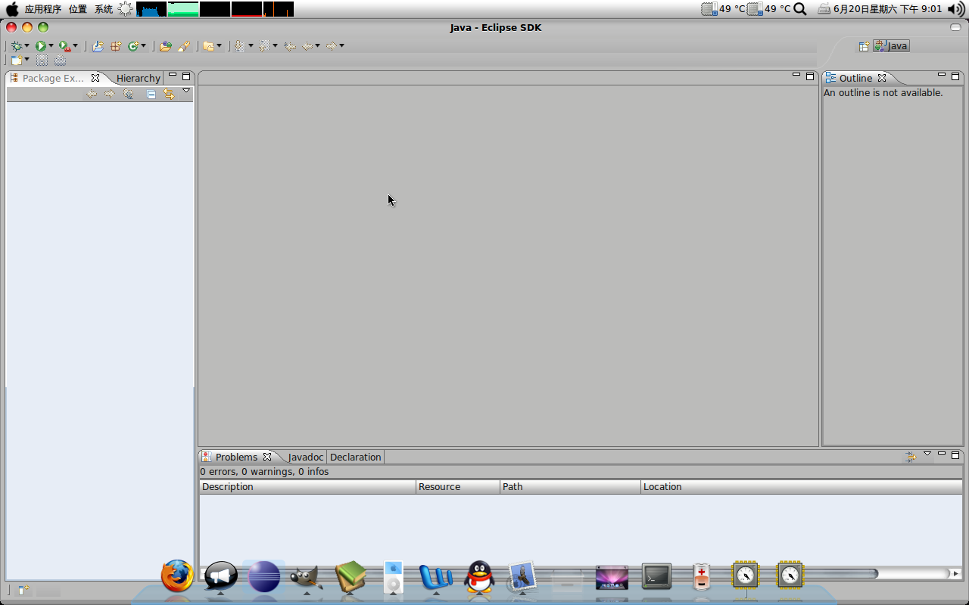
Task: Select the Java perspective button
Action: pos(891,46)
